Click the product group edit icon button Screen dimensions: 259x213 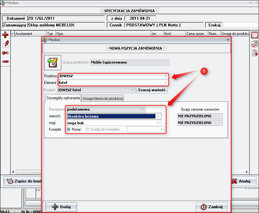52,62
